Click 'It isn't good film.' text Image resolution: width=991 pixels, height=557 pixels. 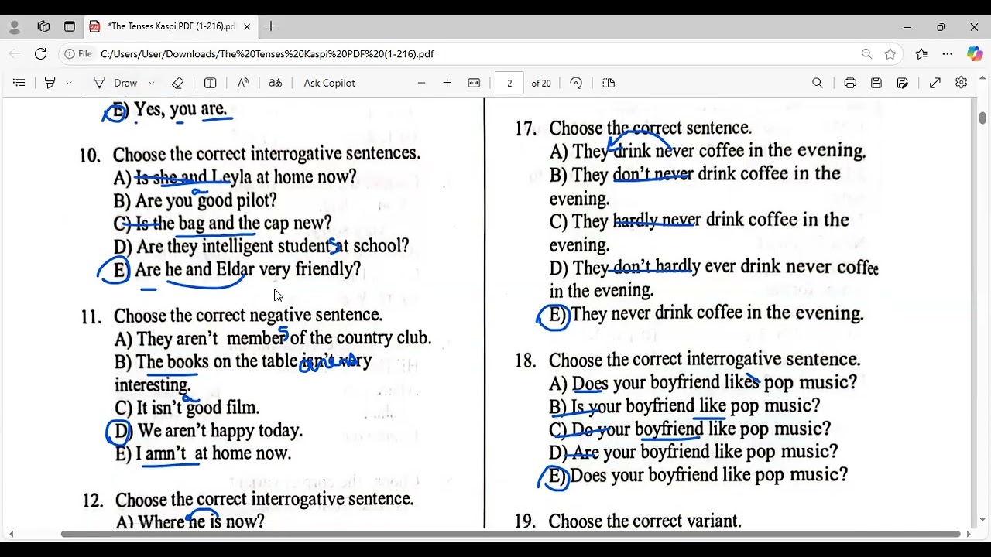[198, 408]
